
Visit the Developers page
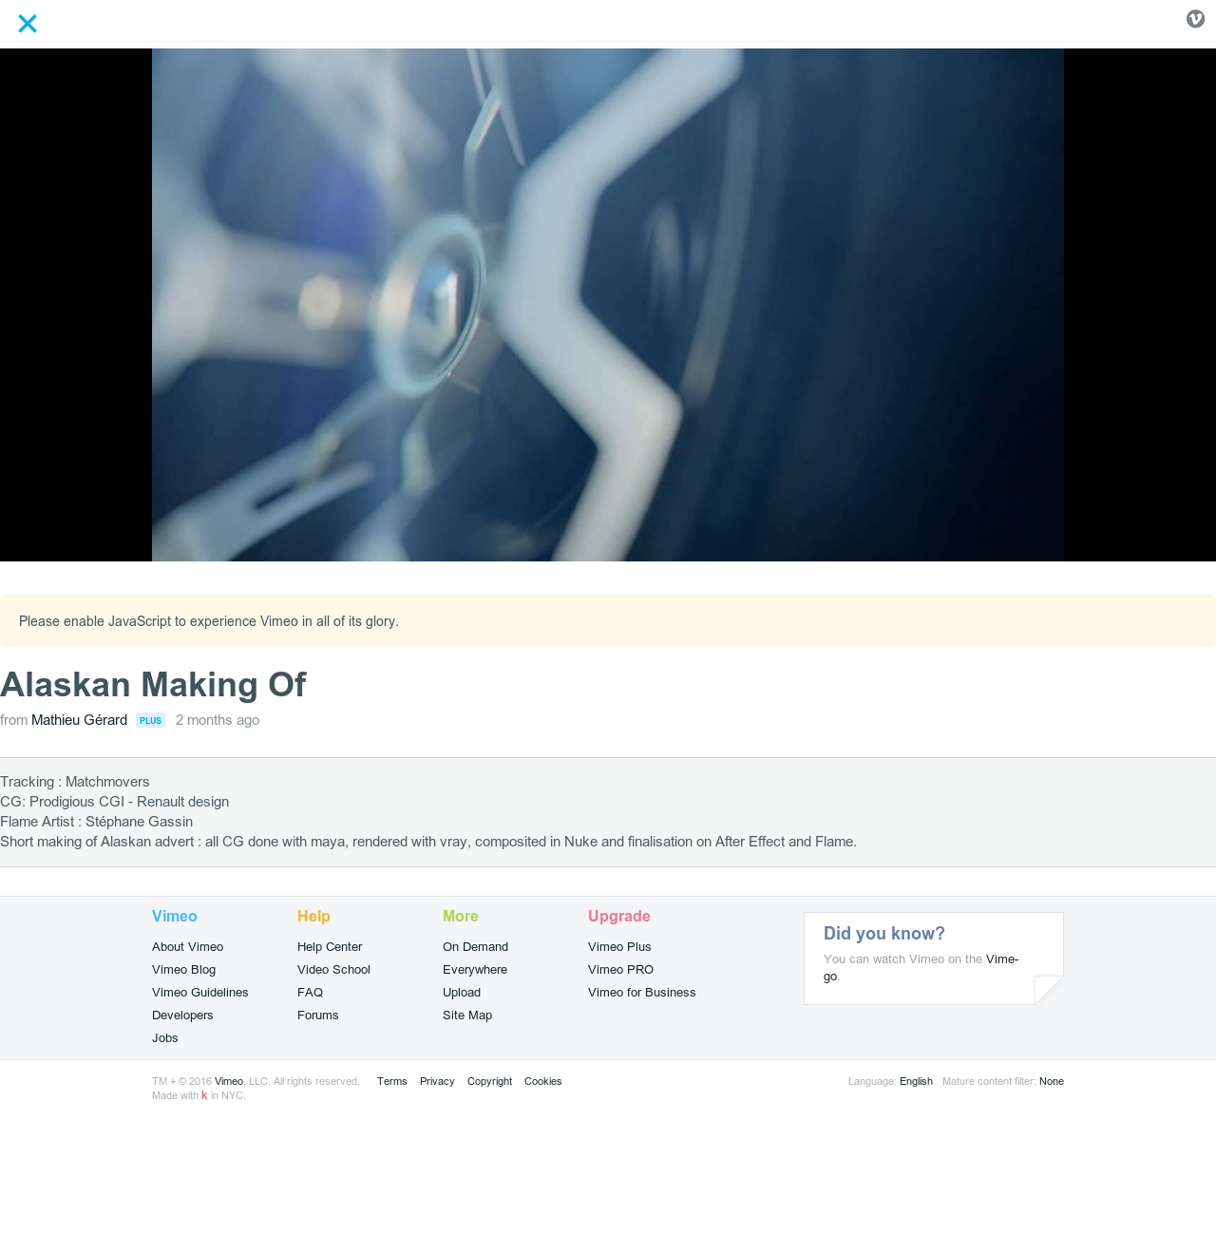182,1016
